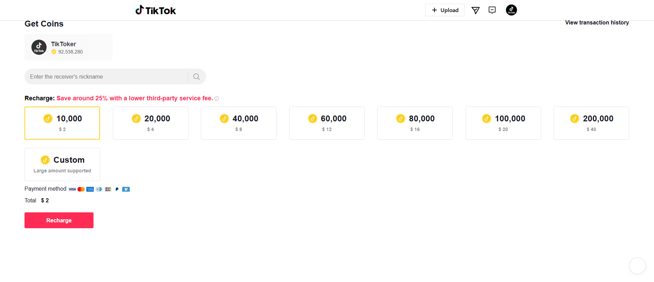
Task: Click the red Recharge button
Action: [x=59, y=220]
